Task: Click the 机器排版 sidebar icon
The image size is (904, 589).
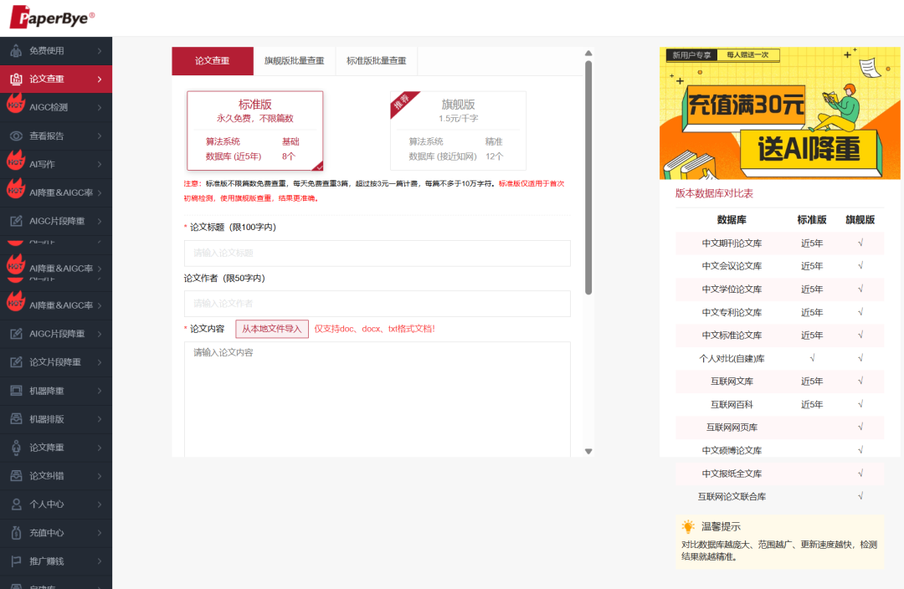Action: click(16, 419)
